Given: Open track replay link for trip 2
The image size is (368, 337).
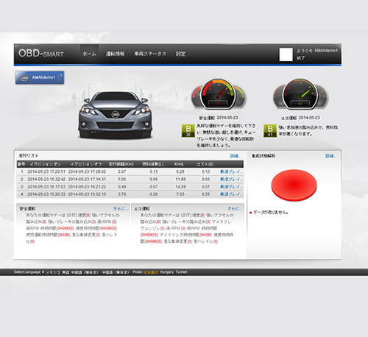Looking at the screenshot, I should point(231,180).
